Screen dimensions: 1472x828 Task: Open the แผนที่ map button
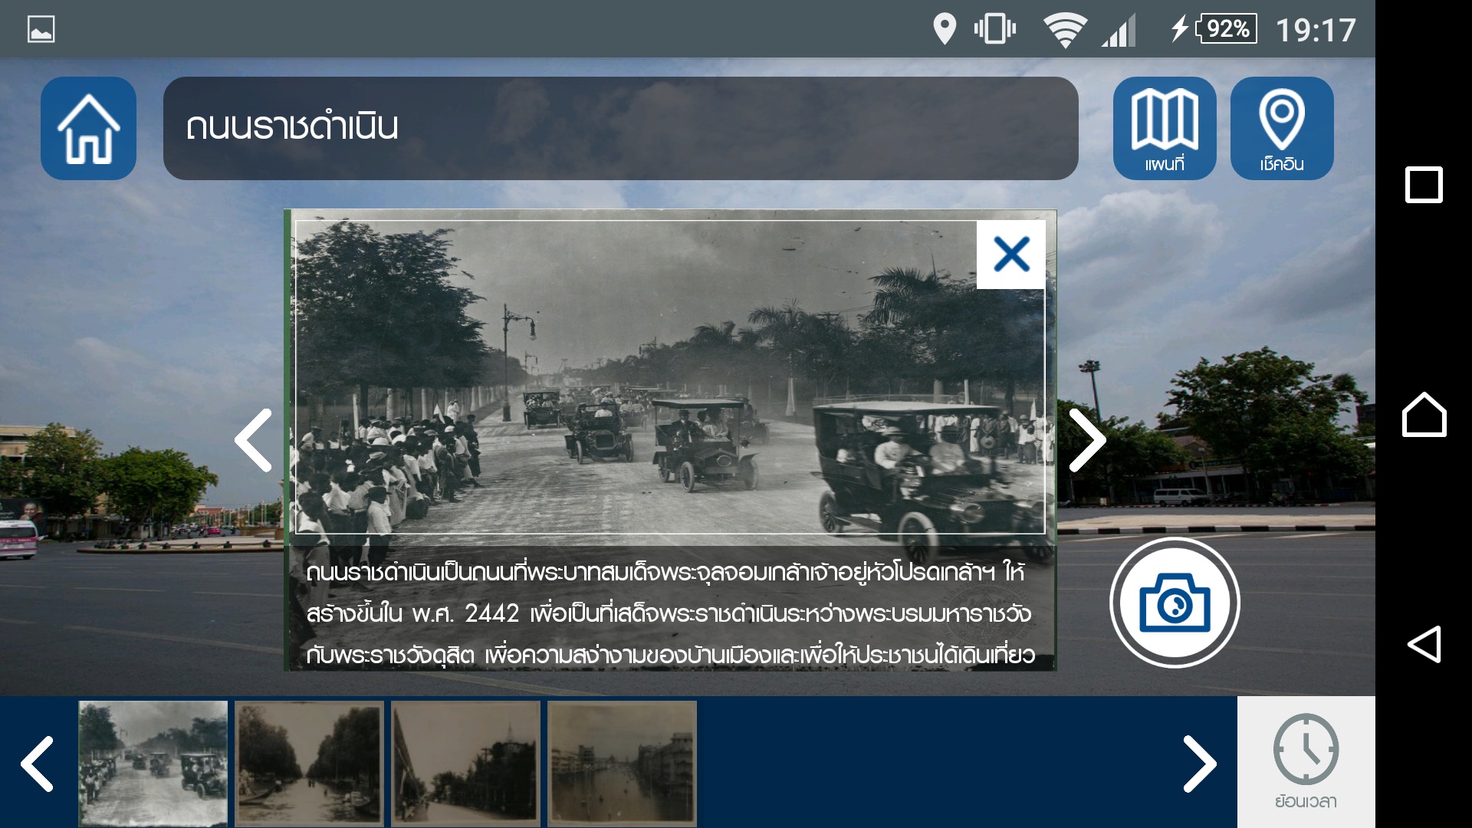point(1164,128)
